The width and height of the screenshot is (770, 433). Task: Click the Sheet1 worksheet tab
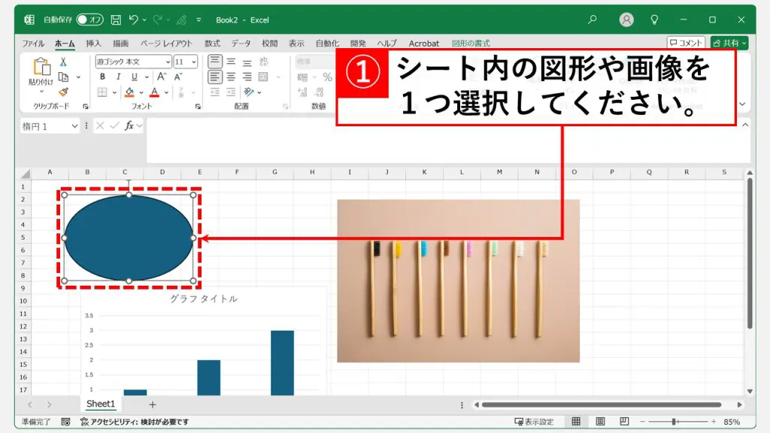point(101,404)
